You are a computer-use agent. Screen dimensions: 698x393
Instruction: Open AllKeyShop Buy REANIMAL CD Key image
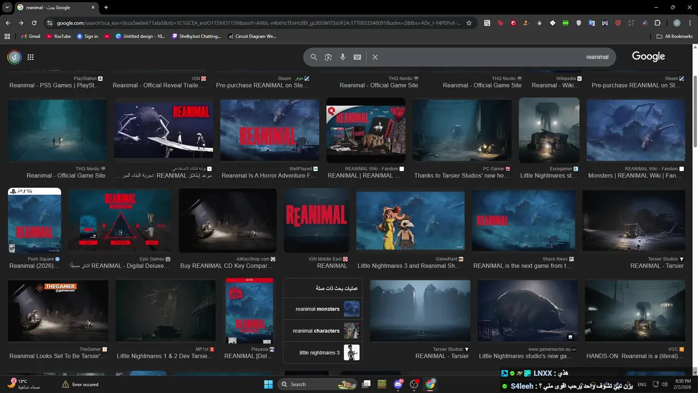tap(227, 221)
